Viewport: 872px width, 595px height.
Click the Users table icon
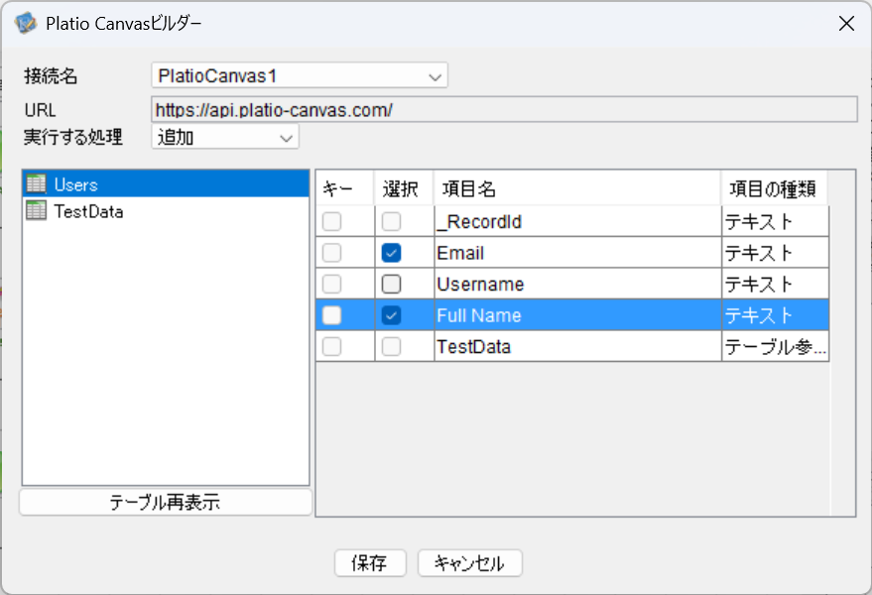(x=37, y=184)
